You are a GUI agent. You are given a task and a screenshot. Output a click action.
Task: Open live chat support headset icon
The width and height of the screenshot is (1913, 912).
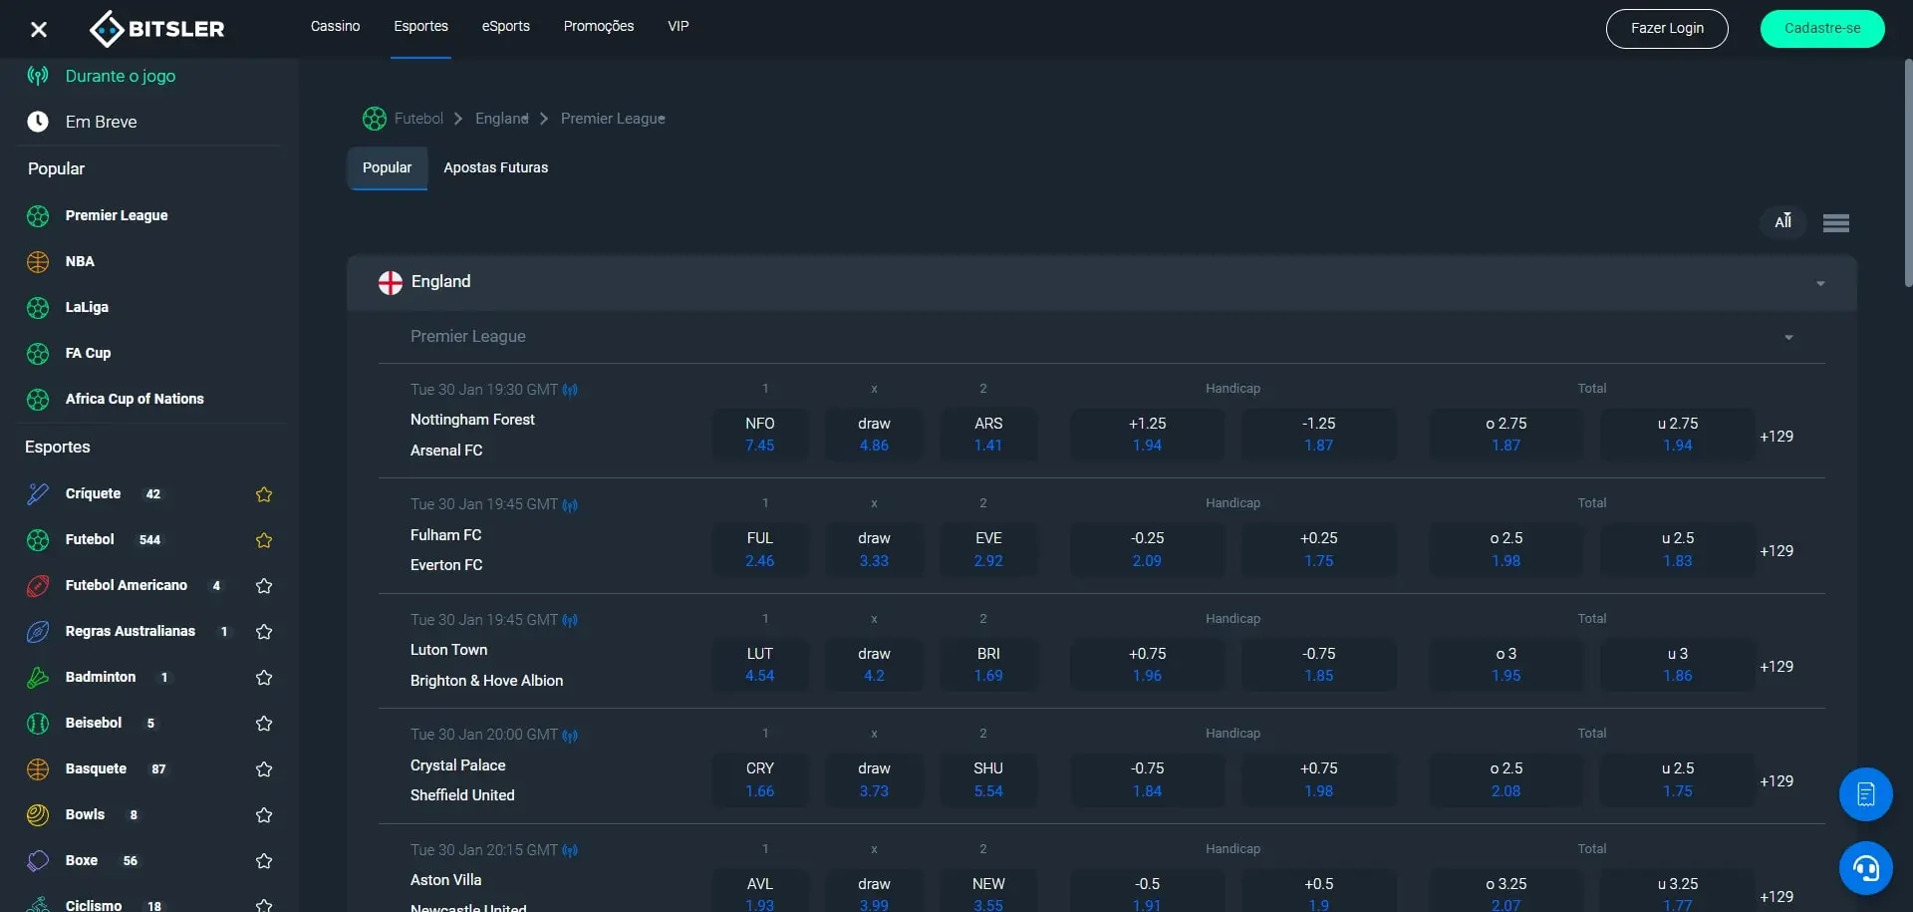(1865, 868)
